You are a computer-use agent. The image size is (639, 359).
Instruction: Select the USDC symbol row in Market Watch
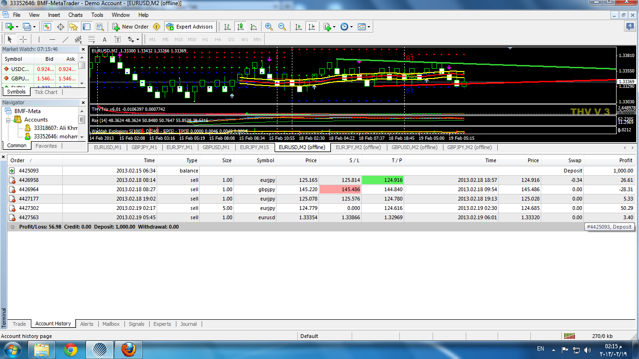coord(39,69)
